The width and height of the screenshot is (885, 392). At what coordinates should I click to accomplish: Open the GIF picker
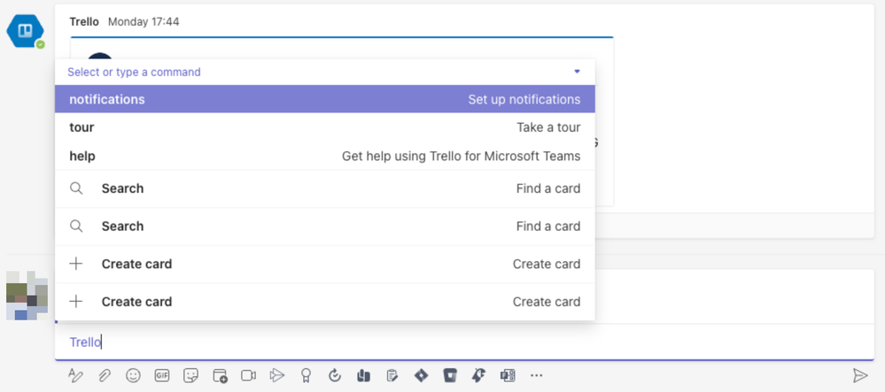coord(162,375)
